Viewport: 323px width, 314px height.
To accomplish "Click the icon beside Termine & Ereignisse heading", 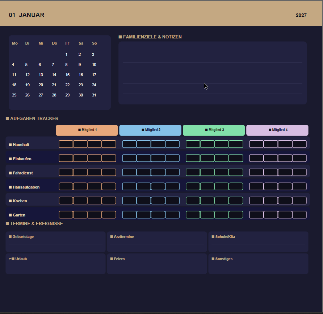I will pos(7,224).
